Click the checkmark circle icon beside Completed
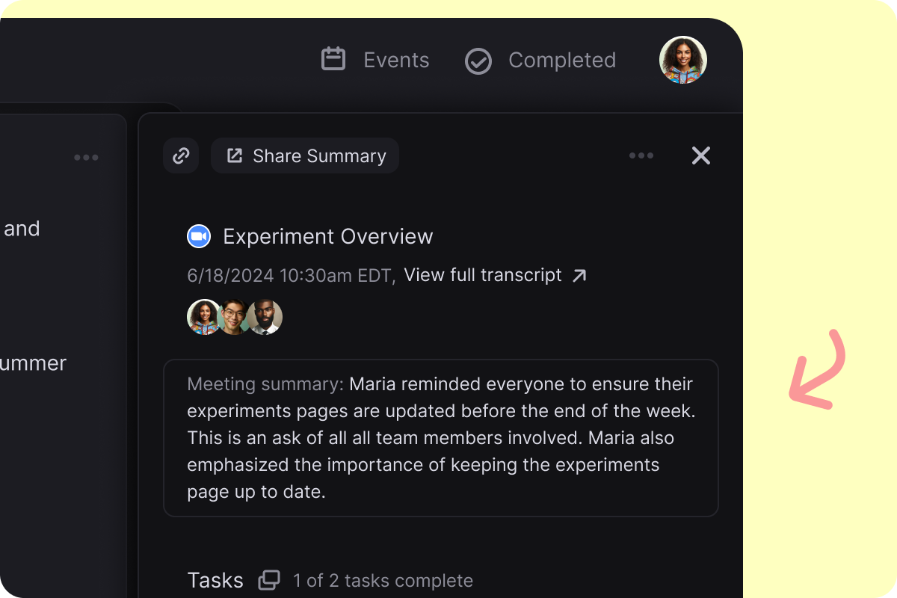This screenshot has height=598, width=897. [x=478, y=61]
